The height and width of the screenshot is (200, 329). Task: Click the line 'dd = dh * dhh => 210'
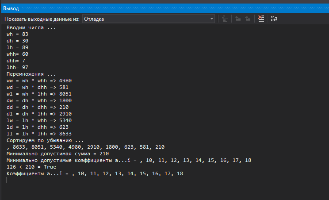(x=38, y=107)
